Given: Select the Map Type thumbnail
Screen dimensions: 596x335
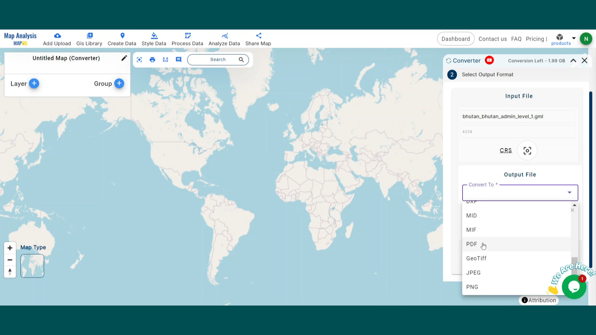Looking at the screenshot, I should coord(32,266).
